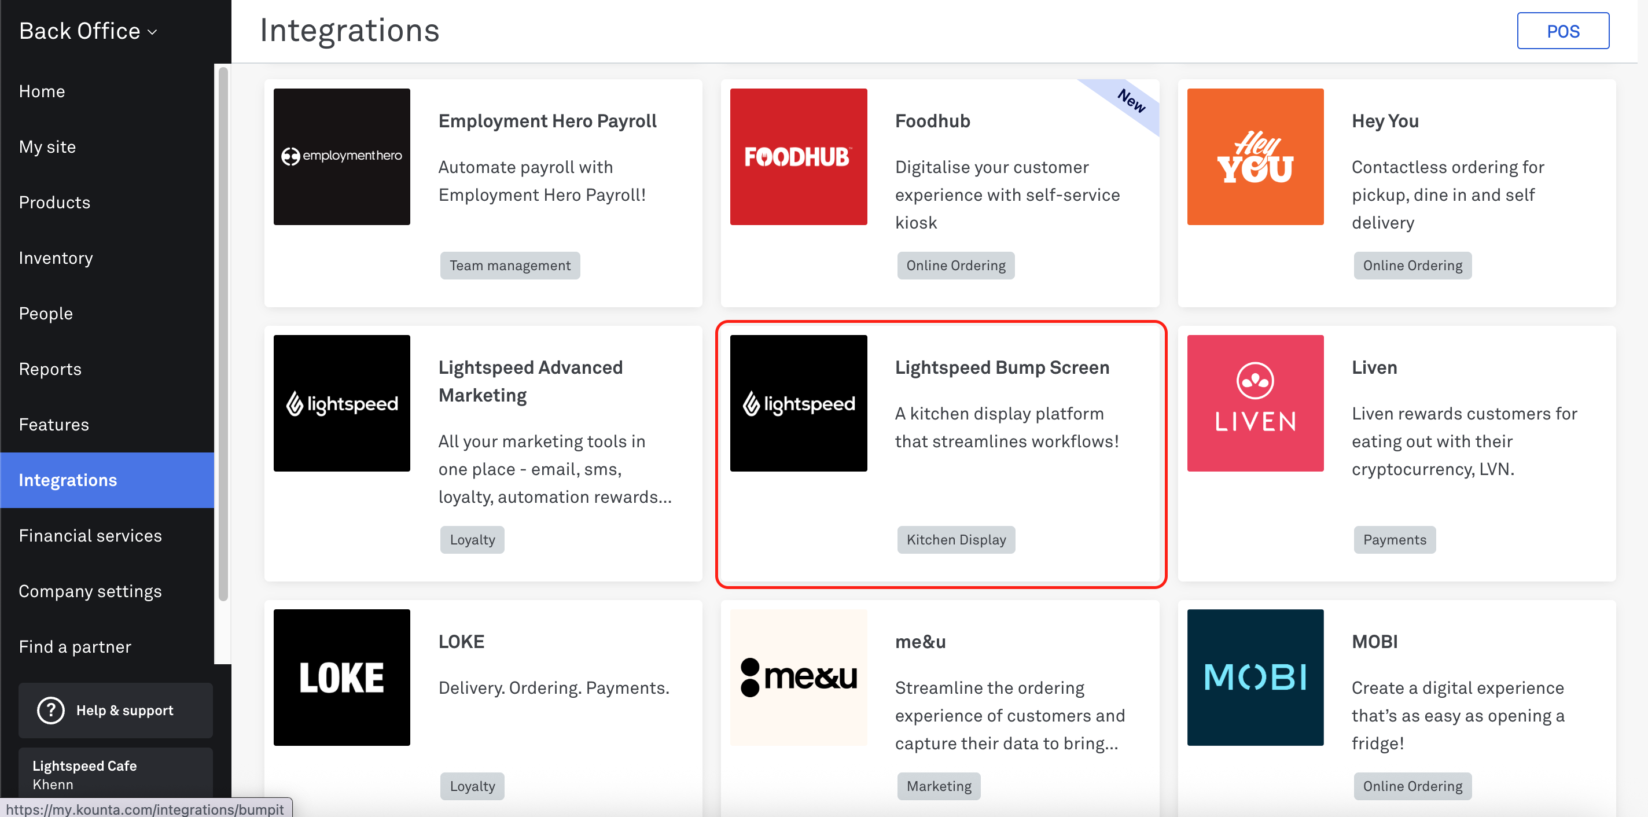1648x817 pixels.
Task: Click the Loyalty tag on LOKE card
Action: [x=472, y=786]
